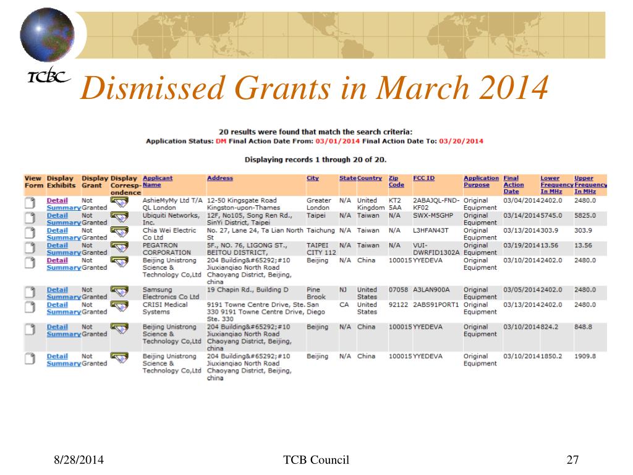Open Detail link for Beijing Unistrong 824.2 row
This screenshot has width=633, height=475.
(x=57, y=327)
